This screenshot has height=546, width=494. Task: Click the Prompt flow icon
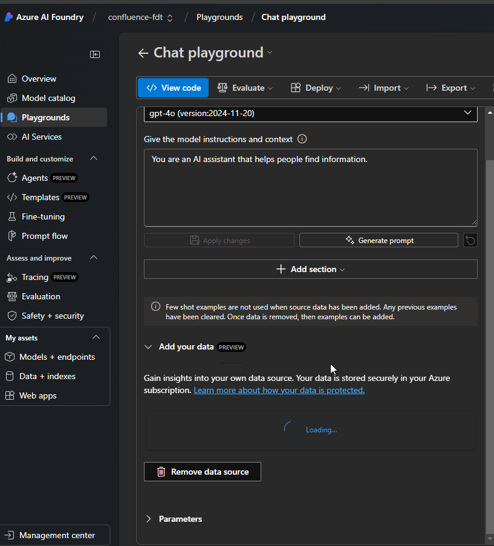(12, 236)
